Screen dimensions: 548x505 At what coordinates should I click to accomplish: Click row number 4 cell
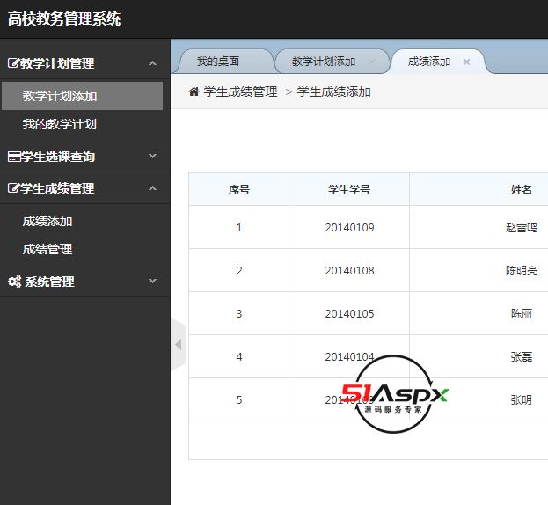pyautogui.click(x=239, y=356)
